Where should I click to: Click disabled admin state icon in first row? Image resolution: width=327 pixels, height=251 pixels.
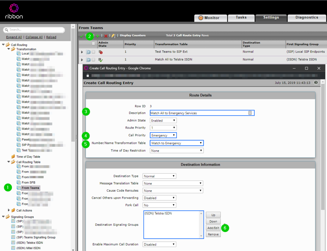click(101, 52)
